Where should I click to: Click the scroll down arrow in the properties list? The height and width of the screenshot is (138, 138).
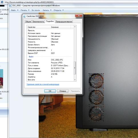click(x=75, y=80)
